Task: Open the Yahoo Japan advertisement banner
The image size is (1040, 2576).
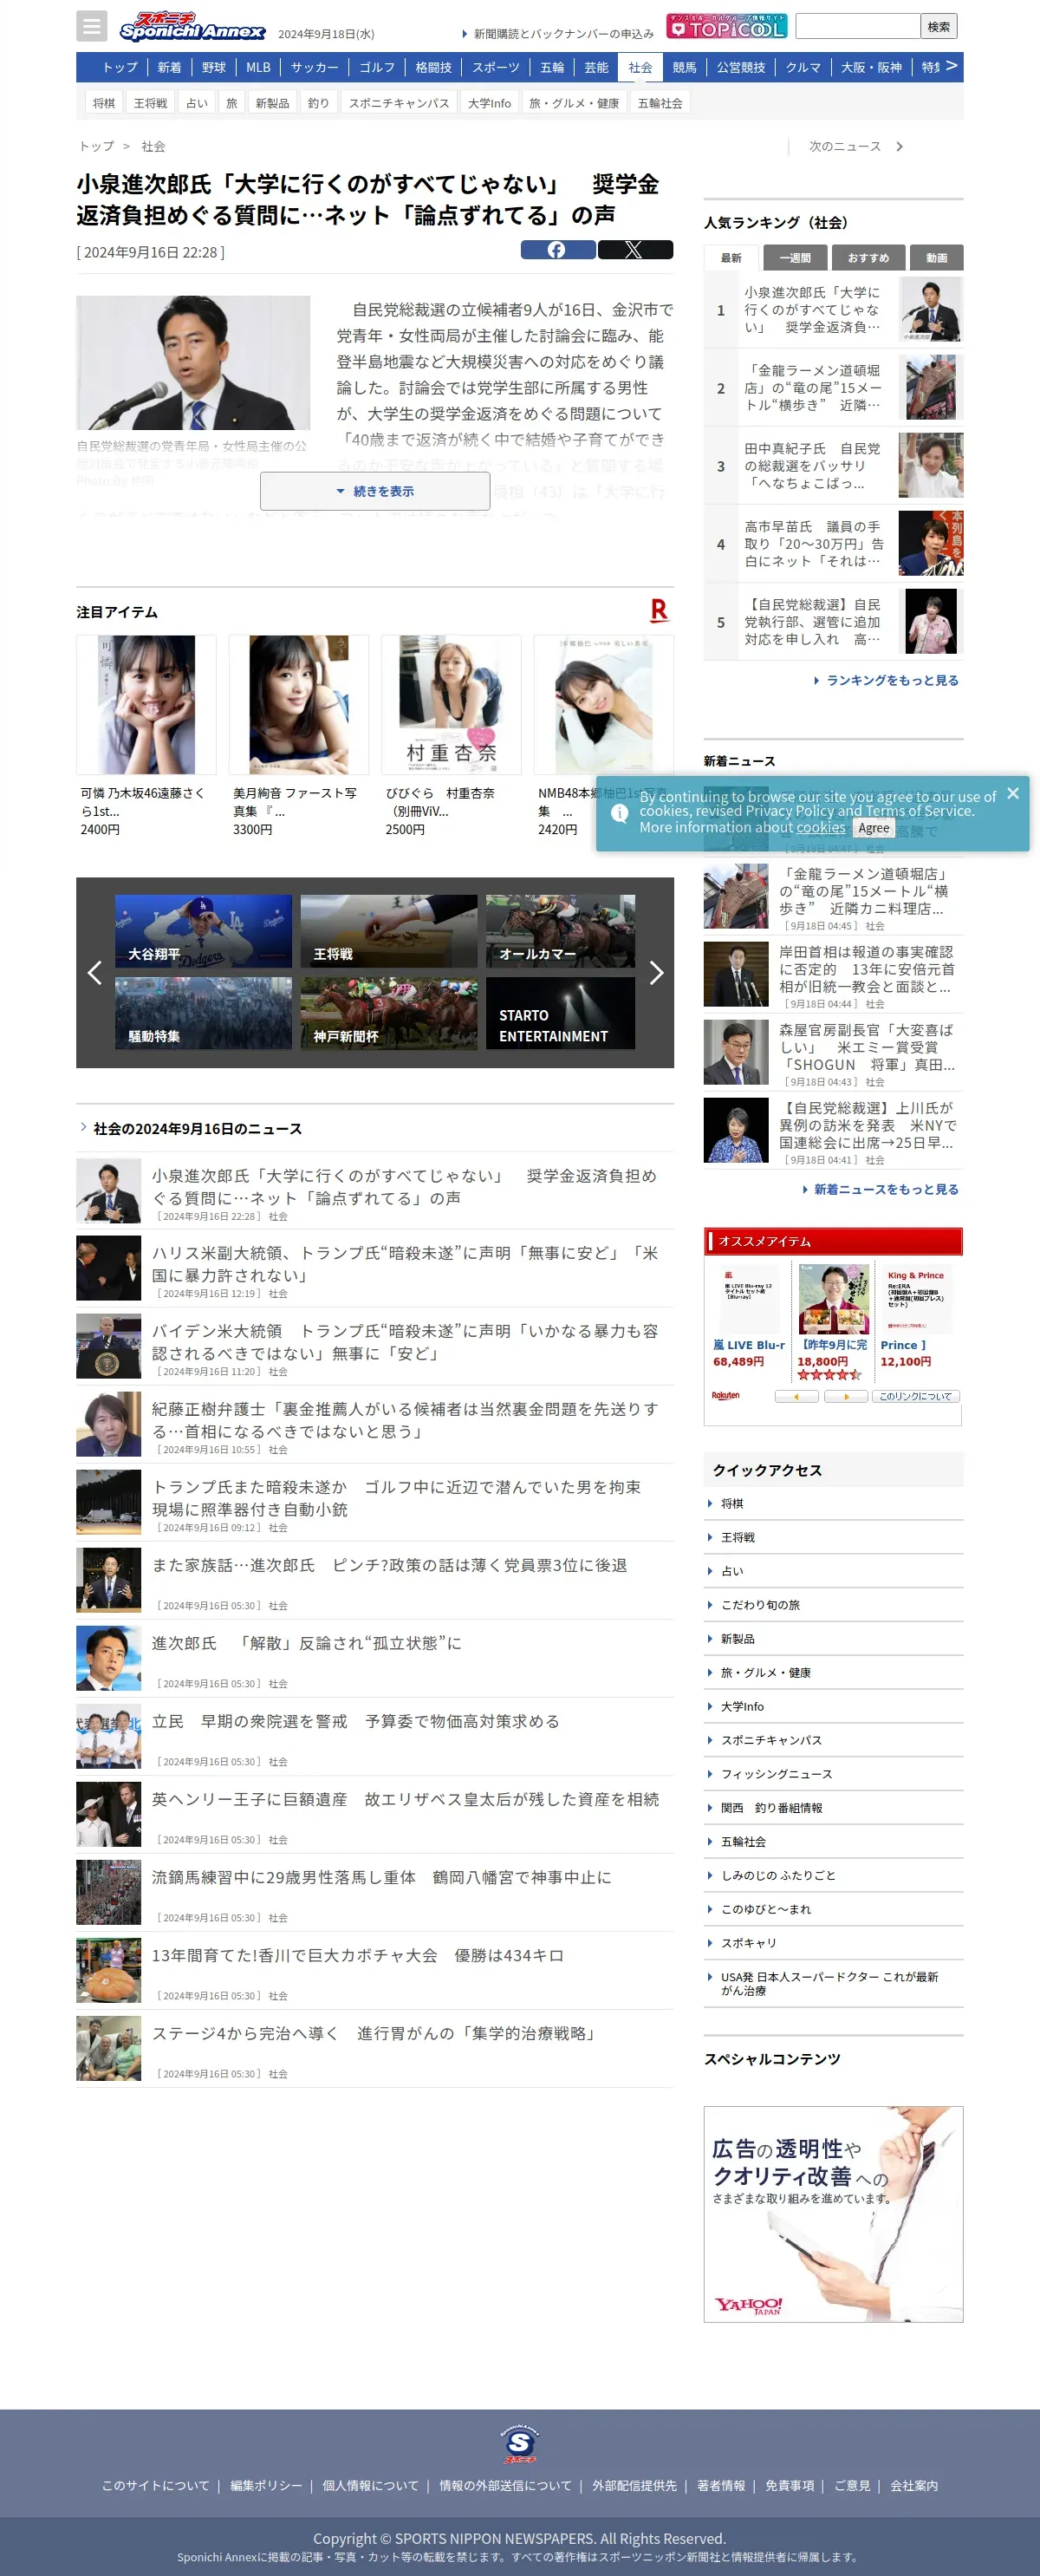Action: pyautogui.click(x=833, y=2214)
